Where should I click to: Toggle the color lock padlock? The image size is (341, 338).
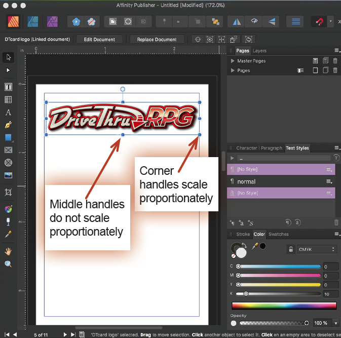click(x=291, y=249)
